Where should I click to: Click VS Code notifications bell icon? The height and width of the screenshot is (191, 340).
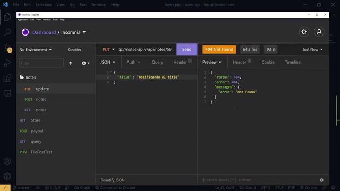(333, 188)
